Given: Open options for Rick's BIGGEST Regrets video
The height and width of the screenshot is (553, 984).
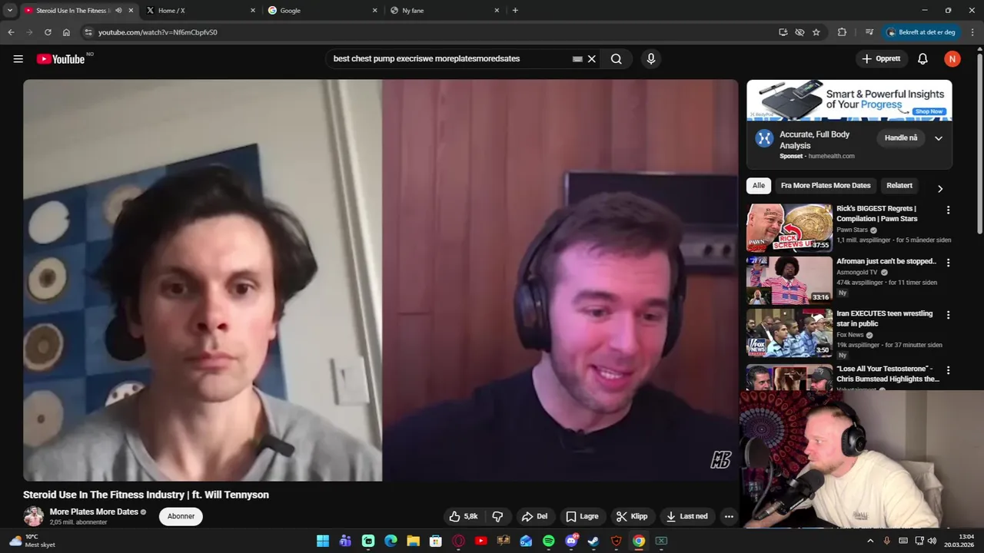Looking at the screenshot, I should click(x=948, y=210).
